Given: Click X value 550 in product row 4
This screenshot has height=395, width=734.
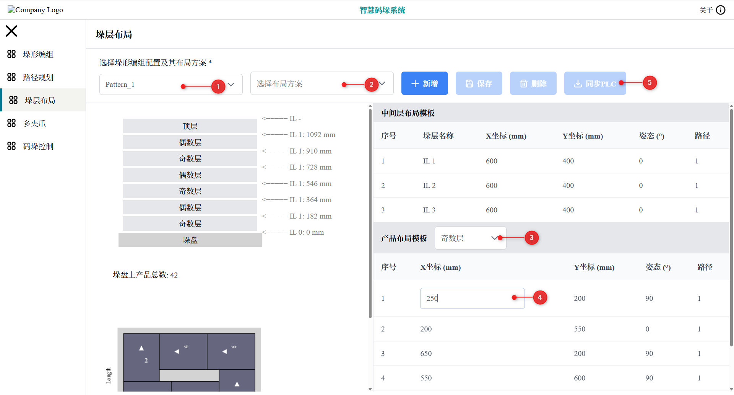Looking at the screenshot, I should coord(426,378).
